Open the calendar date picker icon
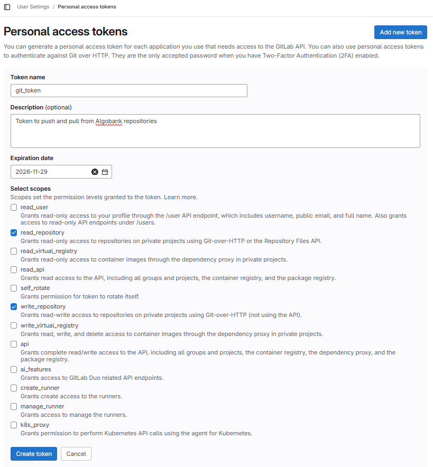Screen dimensions: 433x467 pyautogui.click(x=105, y=172)
